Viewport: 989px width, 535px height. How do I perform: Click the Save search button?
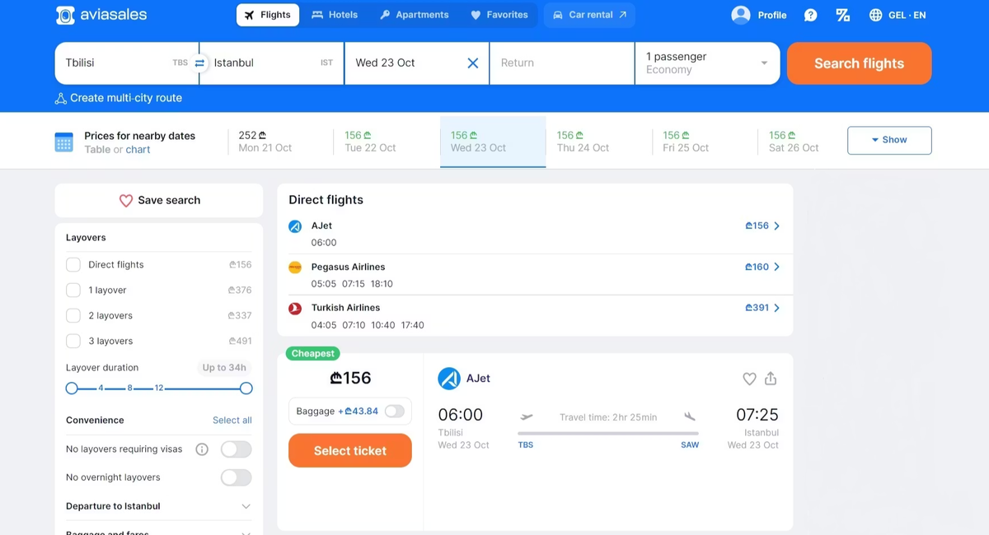coord(159,200)
